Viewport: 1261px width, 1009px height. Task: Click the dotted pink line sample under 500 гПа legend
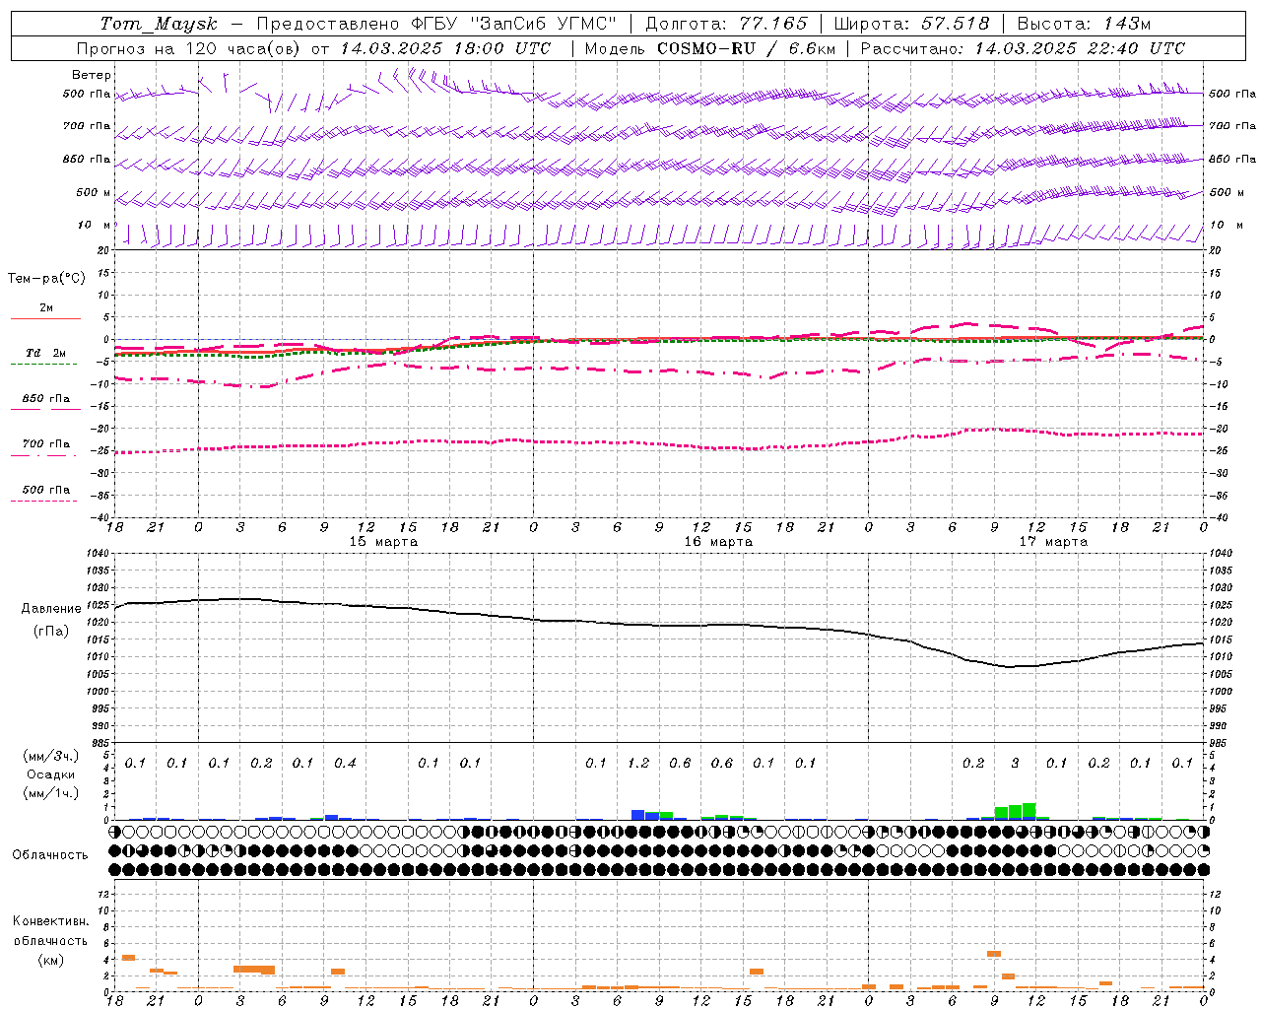(43, 501)
